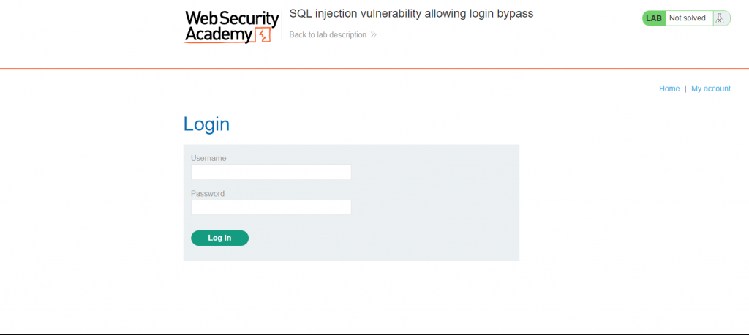Click the SQL injection lab title text
The width and height of the screenshot is (749, 335).
[x=411, y=14]
